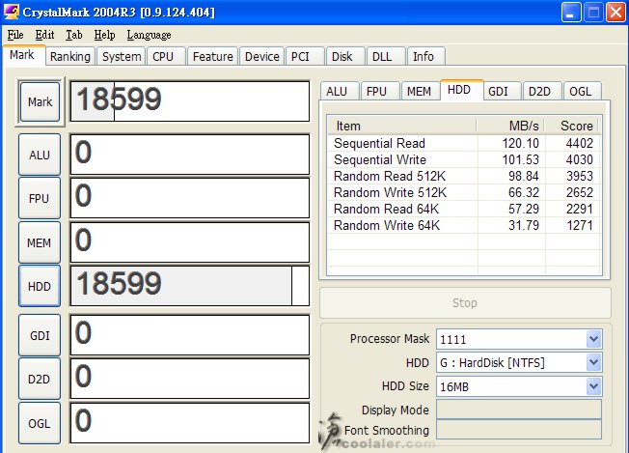629x453 pixels.
Task: Click the MEM benchmark button
Action: pos(40,242)
